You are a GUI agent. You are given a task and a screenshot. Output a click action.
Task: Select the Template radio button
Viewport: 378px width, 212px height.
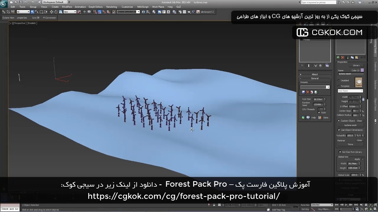pyautogui.click(x=339, y=86)
